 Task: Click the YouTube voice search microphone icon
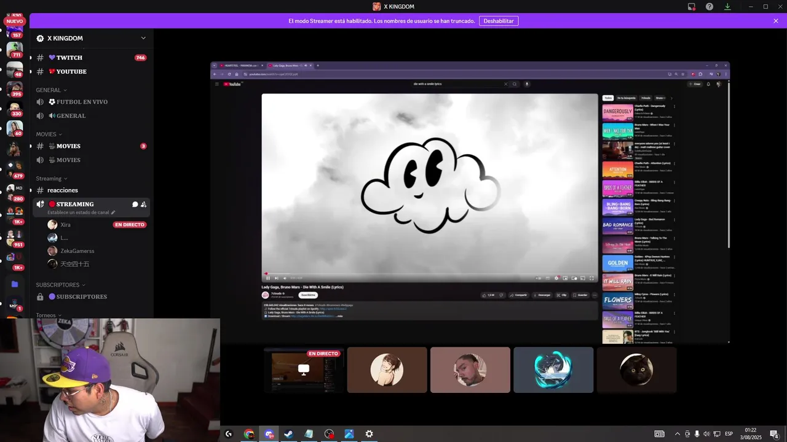pos(527,84)
